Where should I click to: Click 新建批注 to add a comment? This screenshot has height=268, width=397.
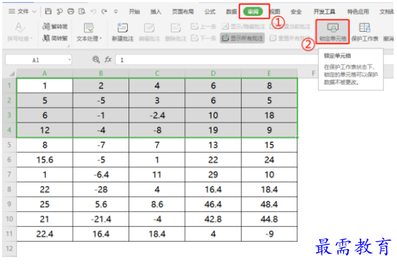click(122, 32)
